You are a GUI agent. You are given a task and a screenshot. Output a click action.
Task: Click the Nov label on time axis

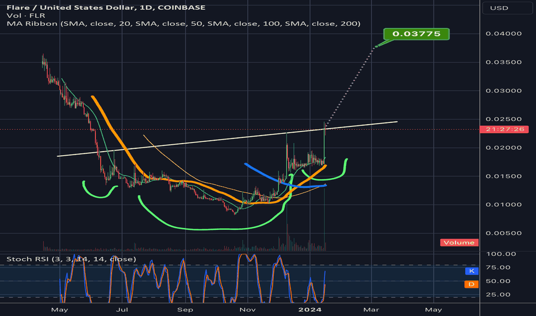pyautogui.click(x=247, y=310)
